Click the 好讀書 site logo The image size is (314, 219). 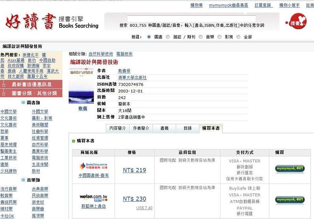click(31, 21)
